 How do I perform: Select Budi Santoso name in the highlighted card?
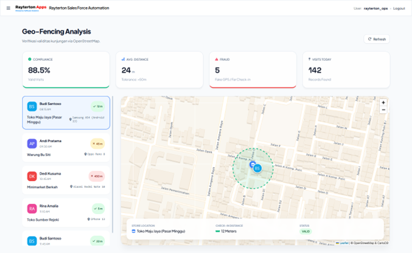pos(50,104)
